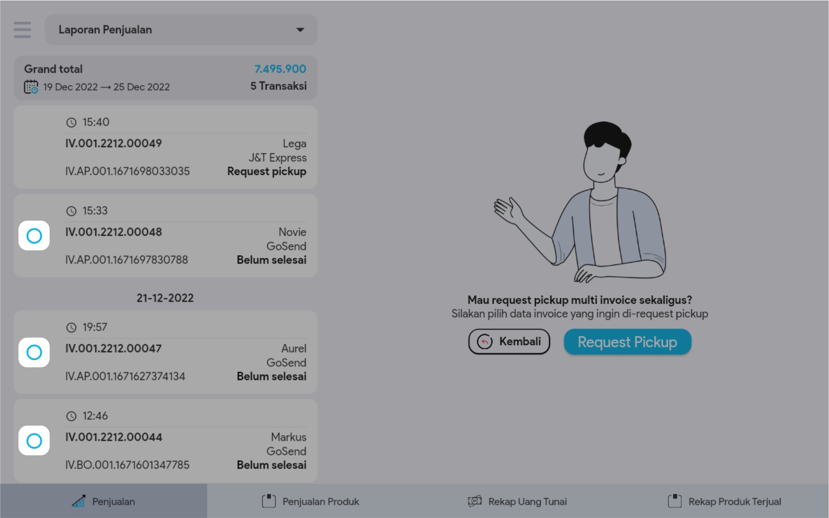Click the back arrow icon in Kembali

[x=485, y=342]
